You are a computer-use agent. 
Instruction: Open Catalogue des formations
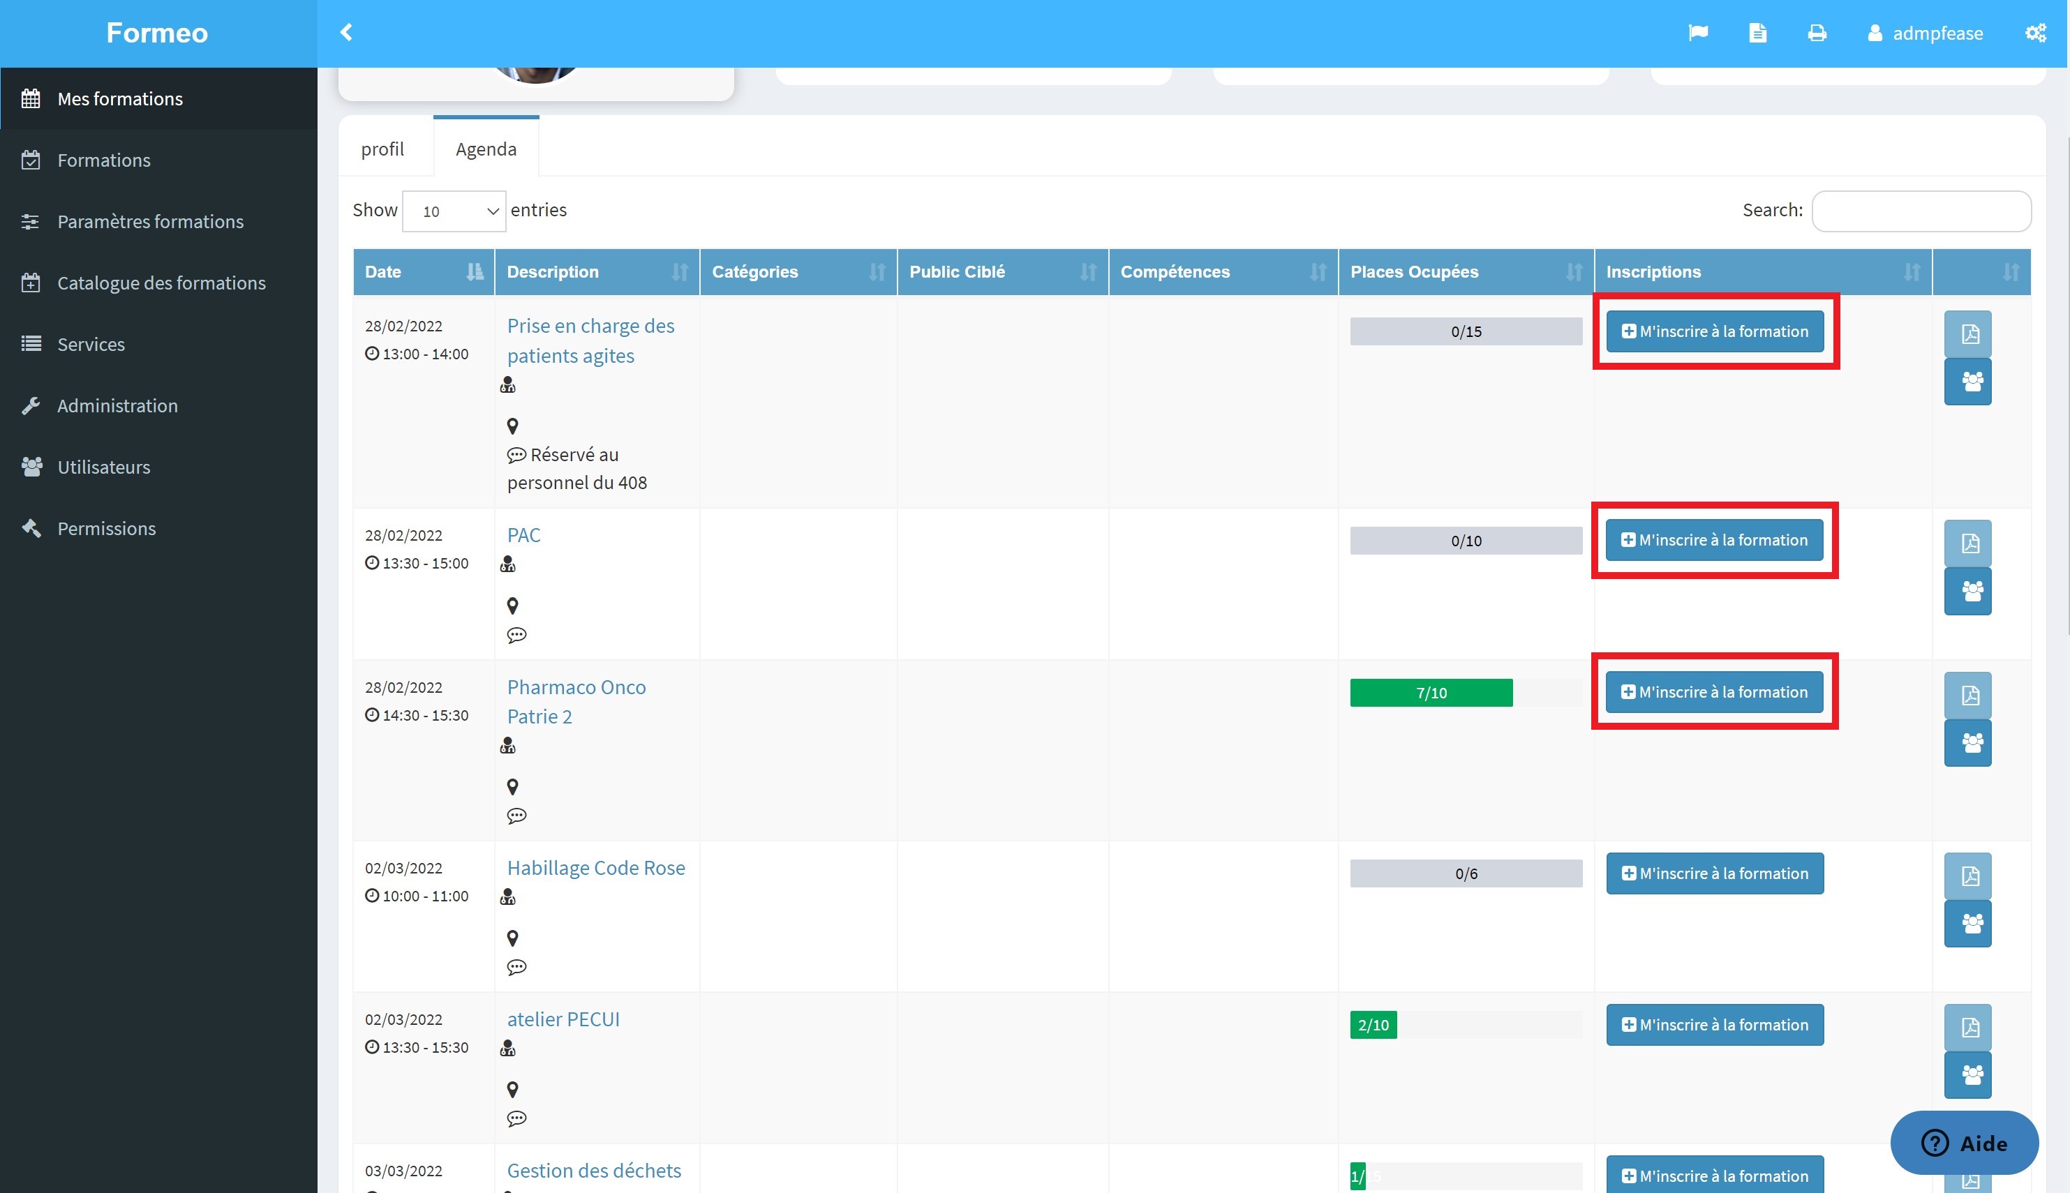click(158, 283)
